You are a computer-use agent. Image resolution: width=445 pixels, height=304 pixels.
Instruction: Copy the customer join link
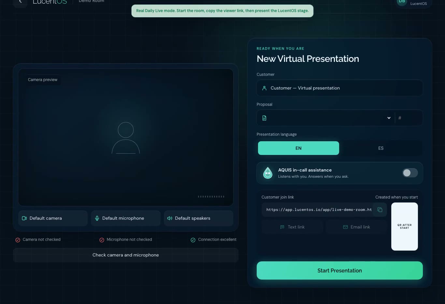pos(380,210)
